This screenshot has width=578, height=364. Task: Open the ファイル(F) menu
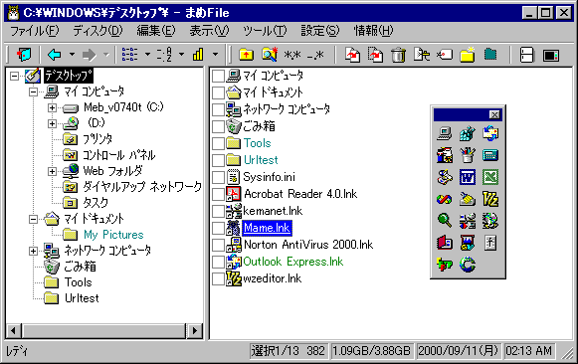coord(34,31)
